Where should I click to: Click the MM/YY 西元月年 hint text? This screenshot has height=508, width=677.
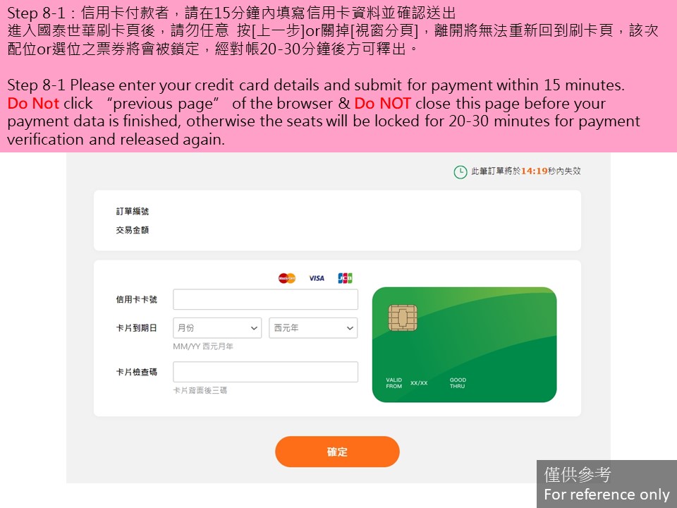click(203, 346)
